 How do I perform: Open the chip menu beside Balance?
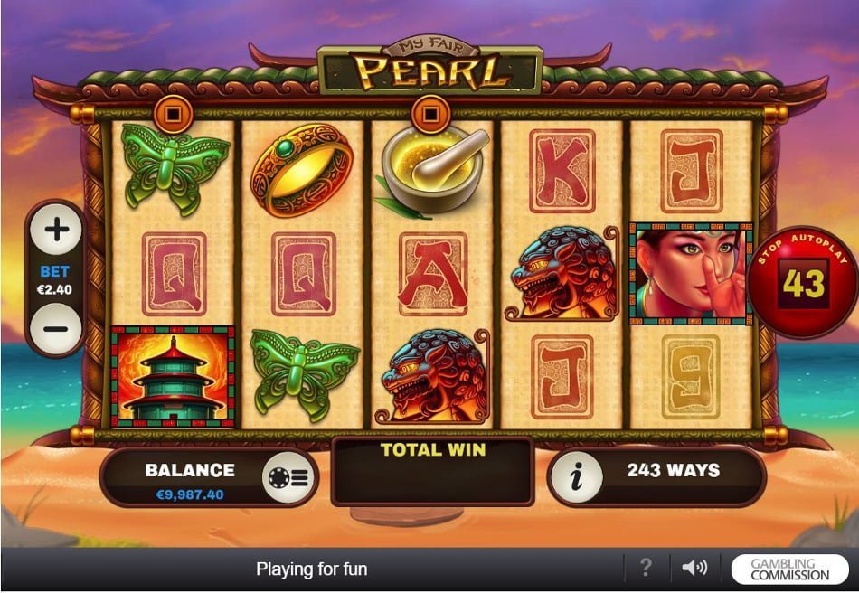pyautogui.click(x=288, y=477)
